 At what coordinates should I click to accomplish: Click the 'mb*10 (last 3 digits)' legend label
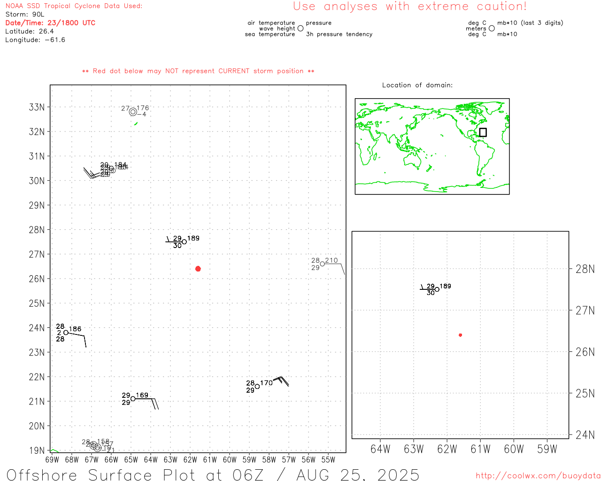point(530,23)
